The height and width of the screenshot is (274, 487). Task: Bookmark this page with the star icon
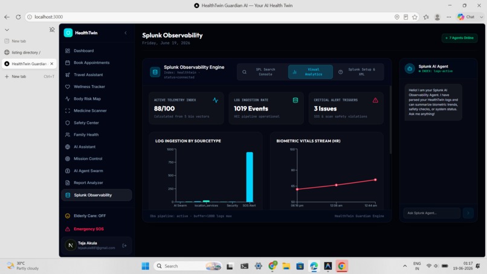click(x=414, y=17)
